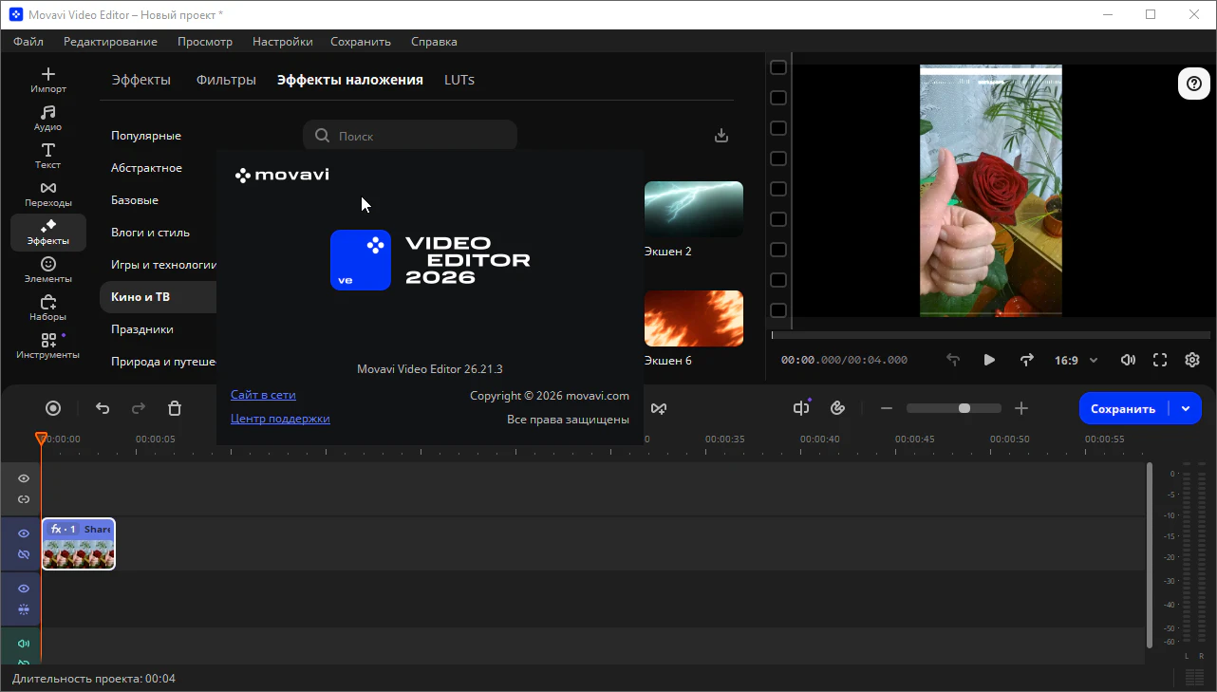Open preview settings gear
This screenshot has height=692, width=1217.
1192,360
